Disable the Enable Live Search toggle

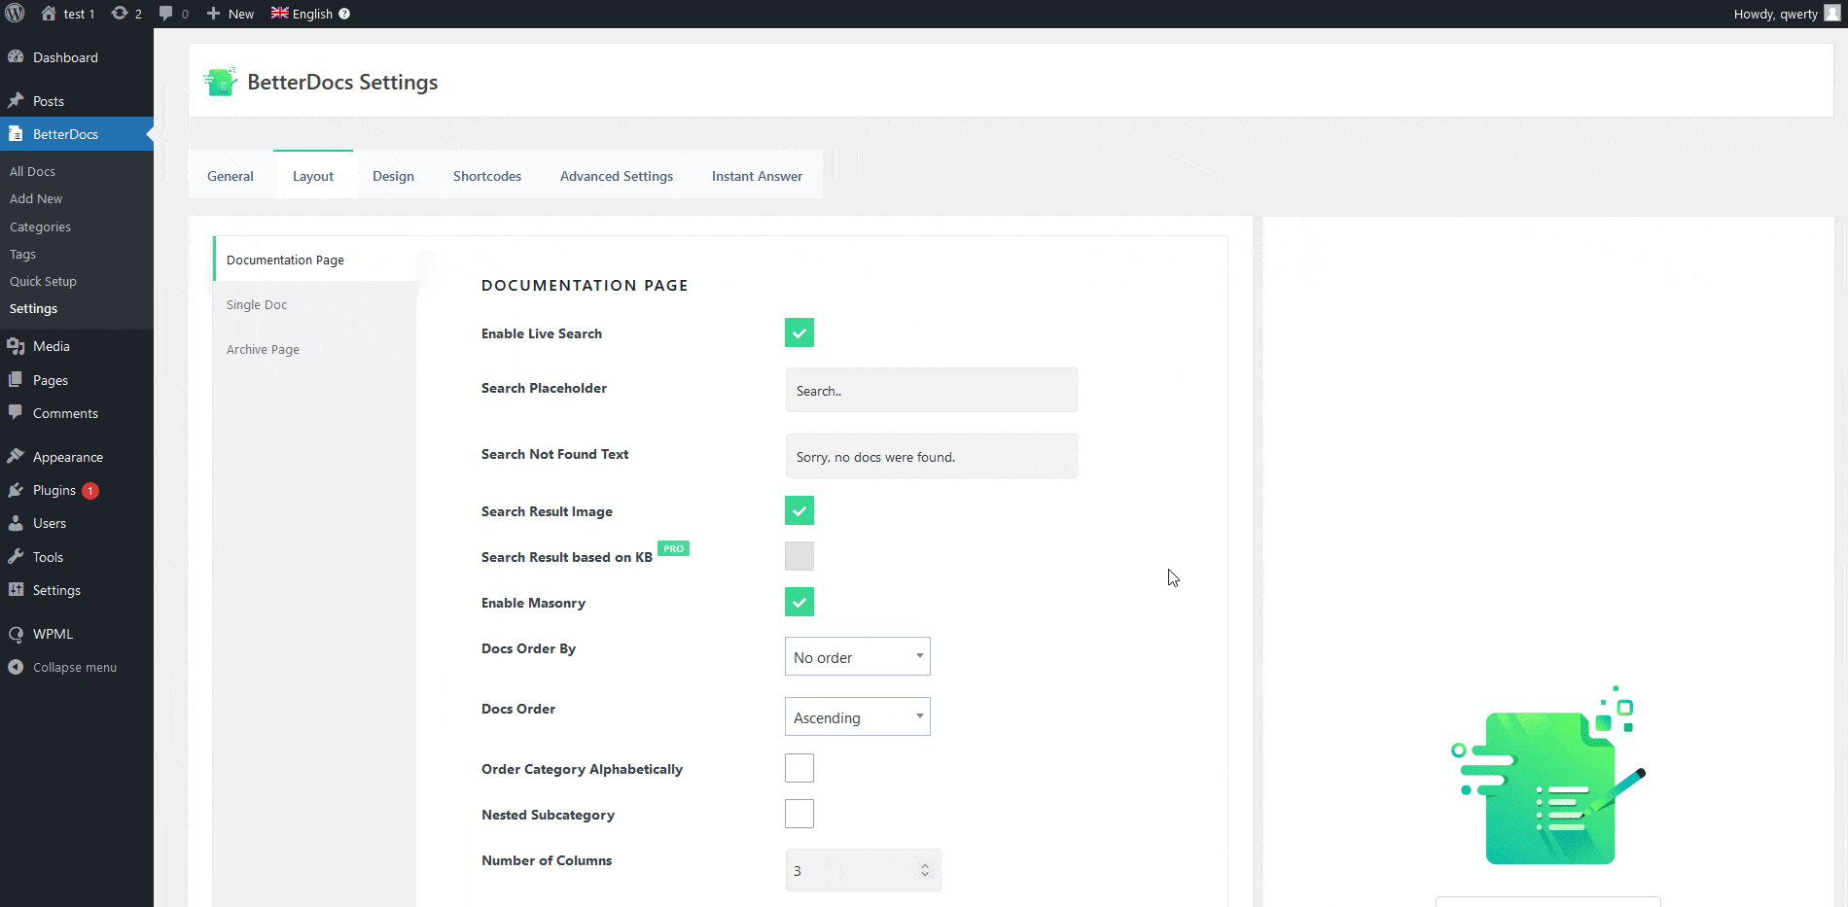[799, 332]
